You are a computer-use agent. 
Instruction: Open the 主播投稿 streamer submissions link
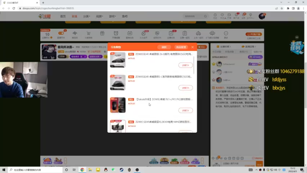pyautogui.click(x=224, y=47)
